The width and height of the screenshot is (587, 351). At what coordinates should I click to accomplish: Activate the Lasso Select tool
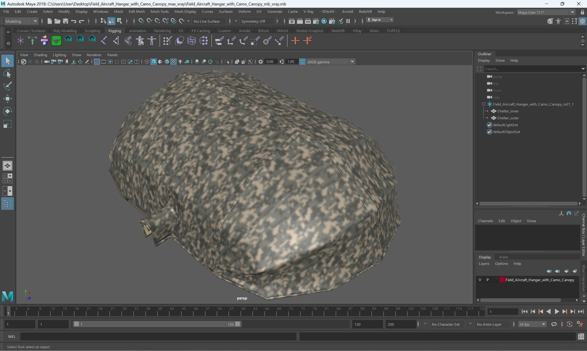click(7, 74)
